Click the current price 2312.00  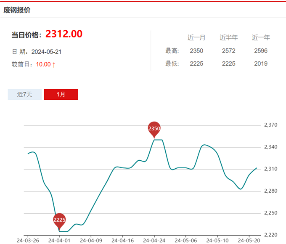(x=64, y=34)
